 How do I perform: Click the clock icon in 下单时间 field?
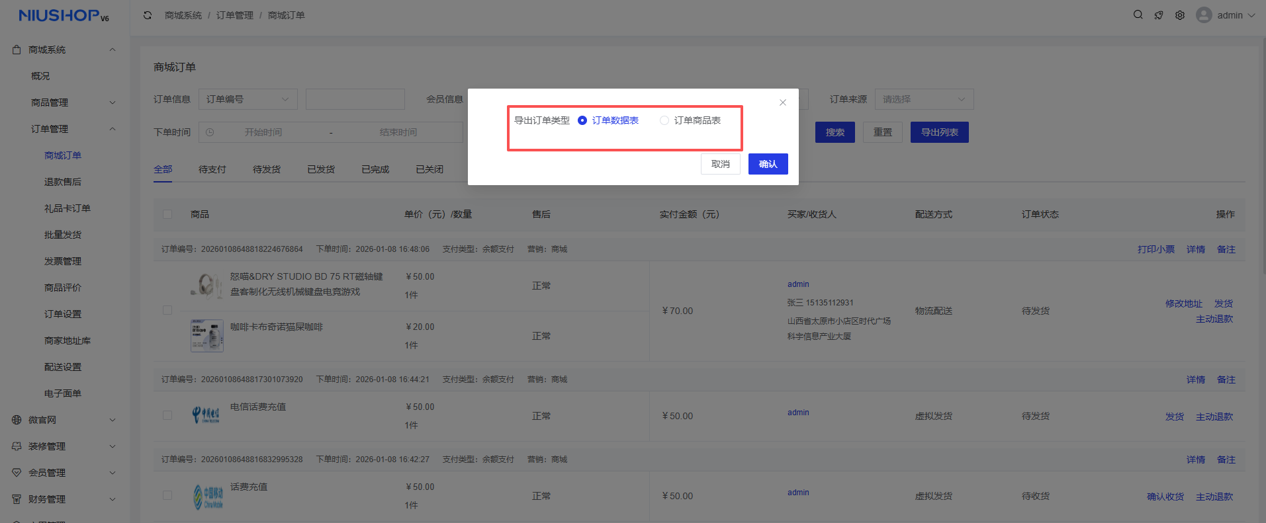(210, 132)
